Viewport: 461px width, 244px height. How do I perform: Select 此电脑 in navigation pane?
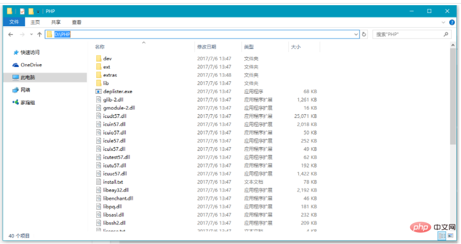45,77
